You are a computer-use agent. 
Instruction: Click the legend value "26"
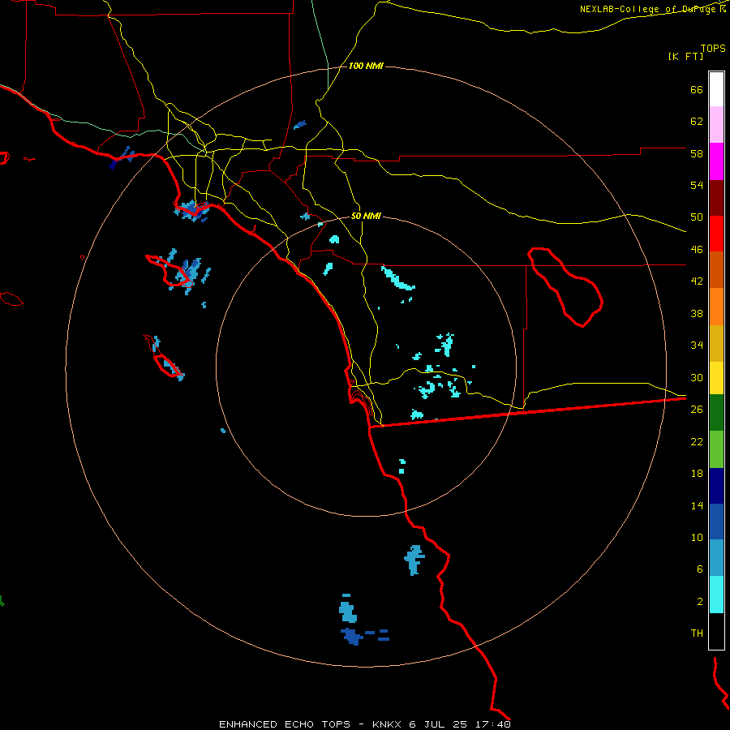click(697, 410)
